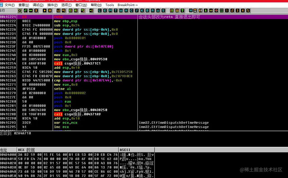The image size is (288, 178).
Task: Click the numbered 3 toolbar icon
Action: [x=237, y=11]
